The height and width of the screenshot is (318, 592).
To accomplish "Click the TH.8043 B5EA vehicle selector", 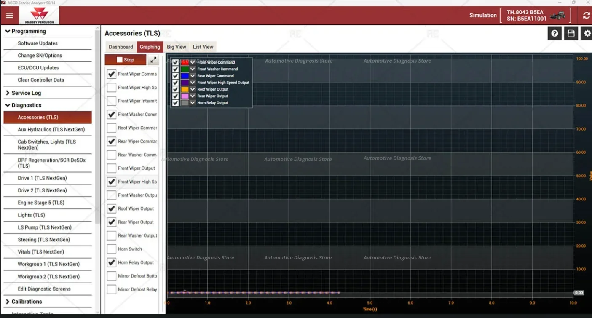I will pyautogui.click(x=535, y=16).
